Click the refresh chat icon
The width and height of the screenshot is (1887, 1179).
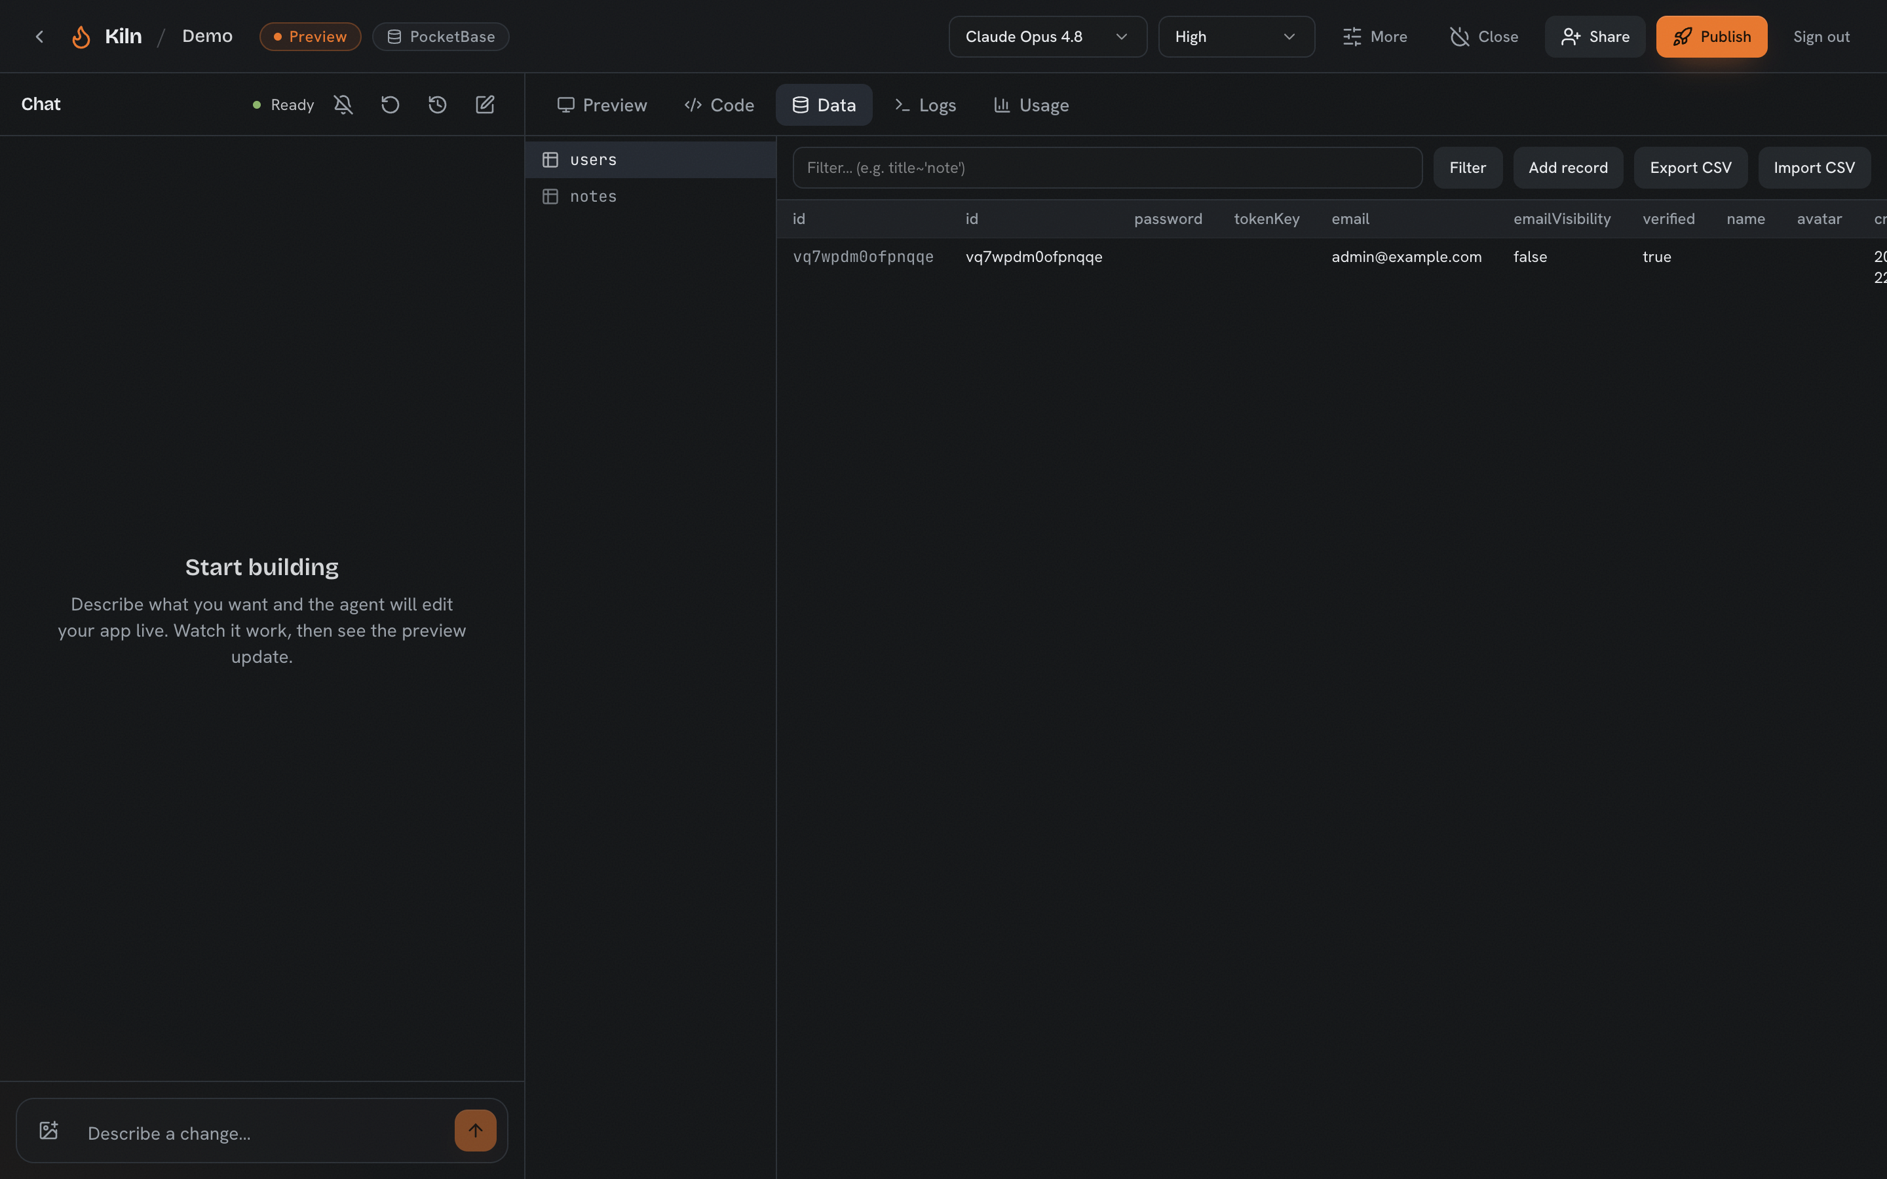click(390, 105)
